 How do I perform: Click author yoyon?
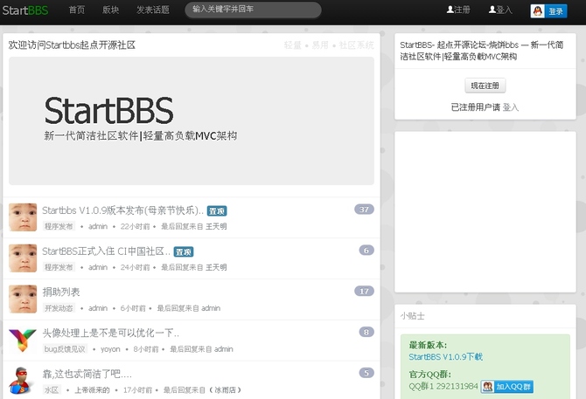pyautogui.click(x=110, y=349)
